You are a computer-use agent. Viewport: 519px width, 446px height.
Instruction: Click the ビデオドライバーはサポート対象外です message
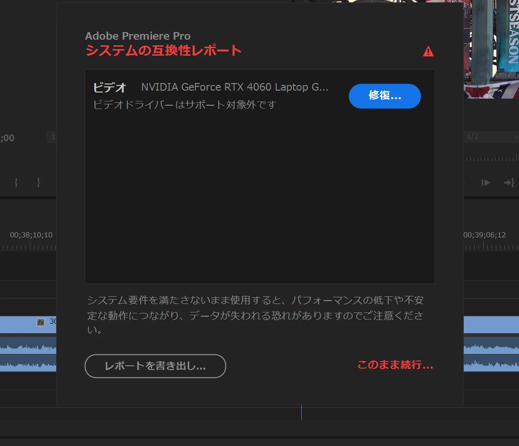tap(185, 105)
